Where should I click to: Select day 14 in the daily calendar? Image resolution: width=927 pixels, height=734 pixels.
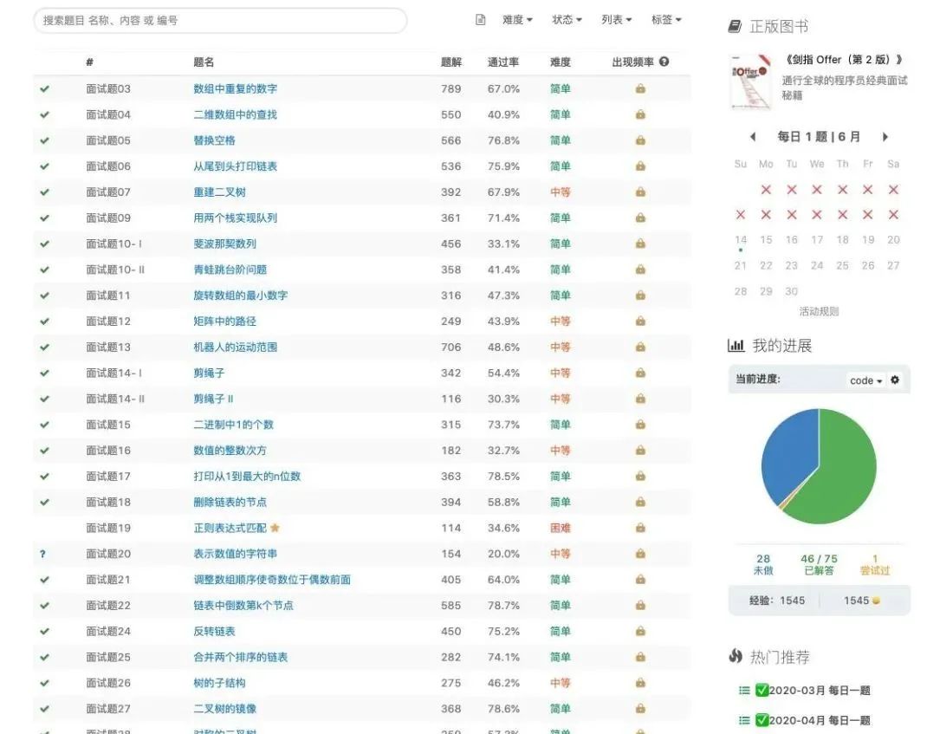click(741, 240)
